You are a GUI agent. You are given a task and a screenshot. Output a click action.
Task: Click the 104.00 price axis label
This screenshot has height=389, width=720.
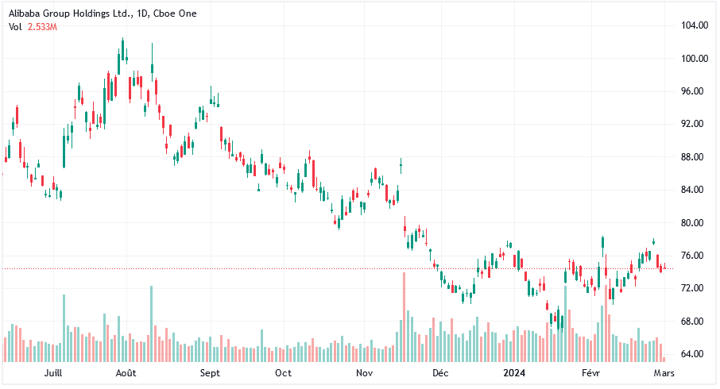click(x=695, y=25)
